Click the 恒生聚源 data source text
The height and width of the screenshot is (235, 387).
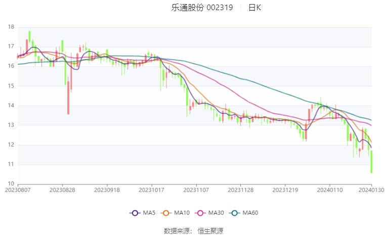point(210,230)
